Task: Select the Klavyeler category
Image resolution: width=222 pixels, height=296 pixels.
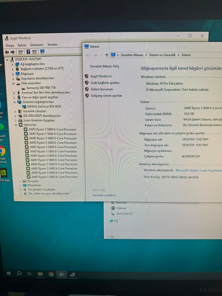Action: (x=33, y=181)
